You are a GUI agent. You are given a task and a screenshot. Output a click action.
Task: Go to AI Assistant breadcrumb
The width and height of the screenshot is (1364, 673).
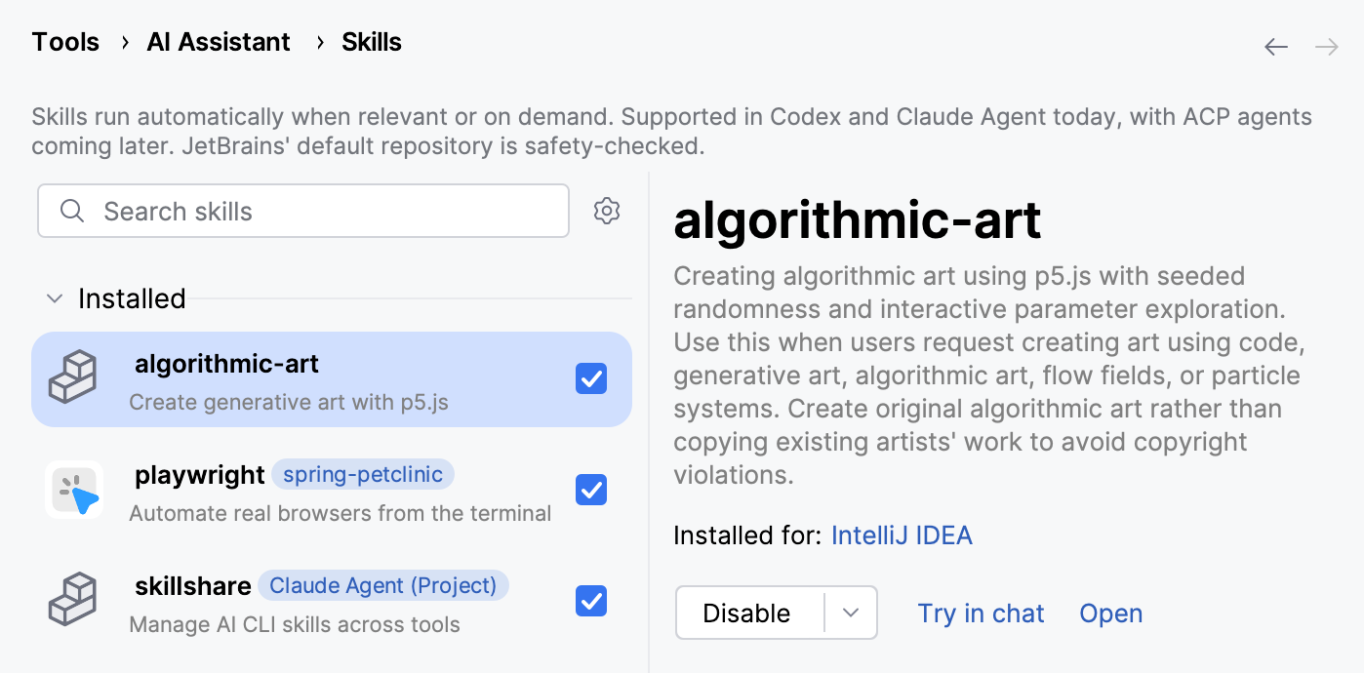point(219,42)
